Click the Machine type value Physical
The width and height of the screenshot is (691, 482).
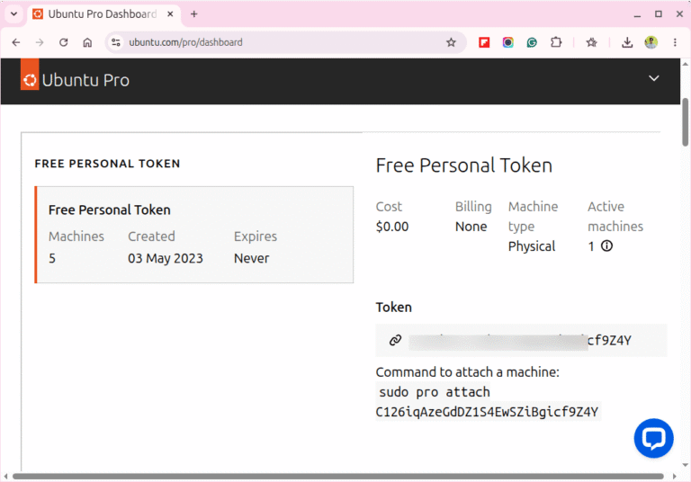532,246
